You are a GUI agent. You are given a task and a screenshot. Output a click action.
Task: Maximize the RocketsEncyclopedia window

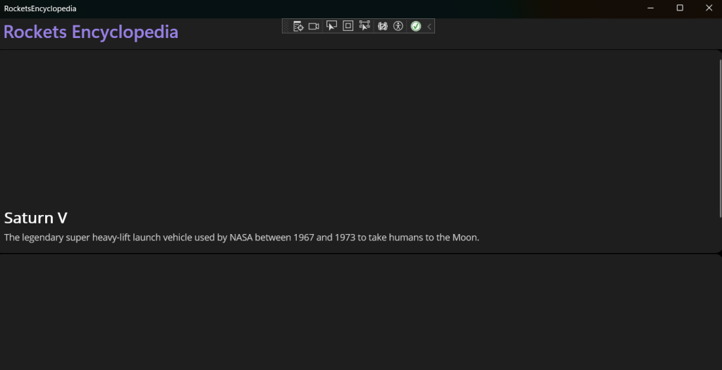tap(680, 8)
